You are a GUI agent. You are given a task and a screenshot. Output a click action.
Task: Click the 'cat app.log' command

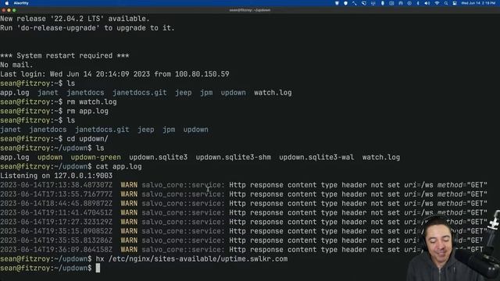click(119, 166)
